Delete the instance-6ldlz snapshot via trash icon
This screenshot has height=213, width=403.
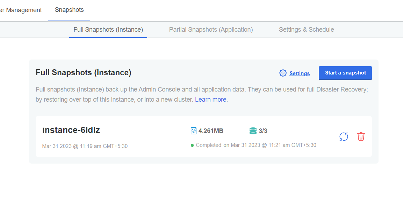pyautogui.click(x=361, y=137)
